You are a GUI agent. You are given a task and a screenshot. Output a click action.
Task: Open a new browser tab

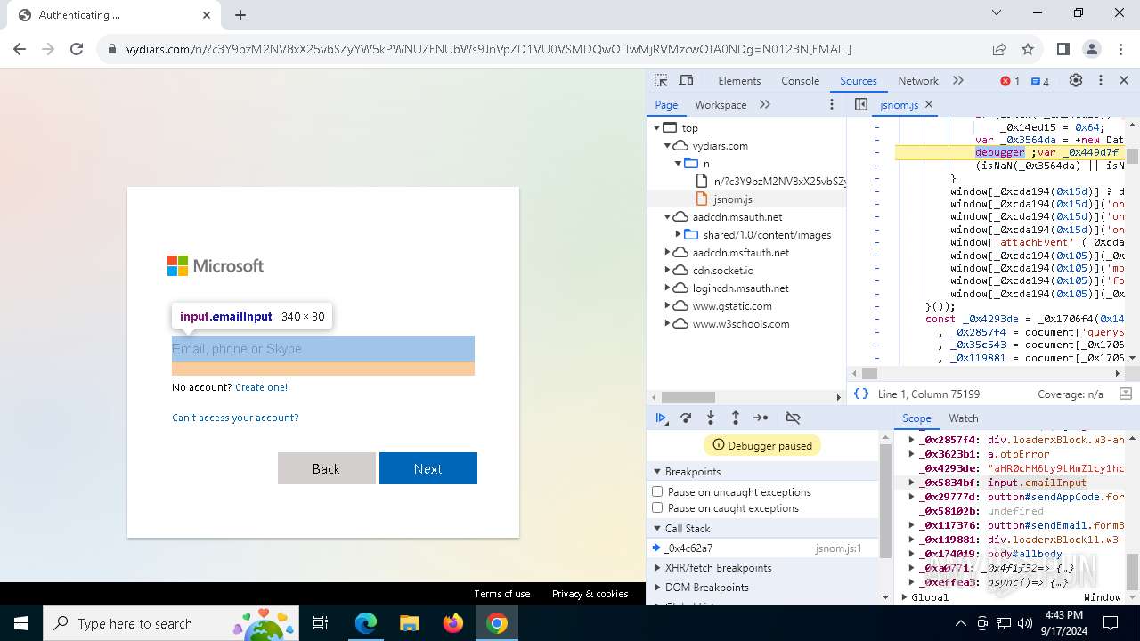[240, 15]
